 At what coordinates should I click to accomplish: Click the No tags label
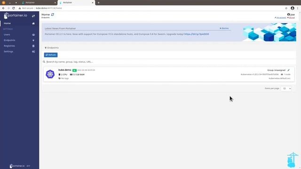click(63, 78)
